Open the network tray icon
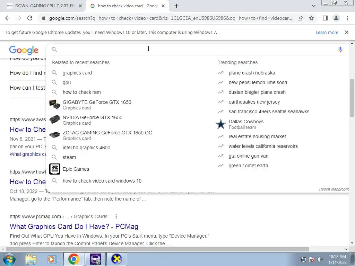355x266 pixels. tap(303, 259)
